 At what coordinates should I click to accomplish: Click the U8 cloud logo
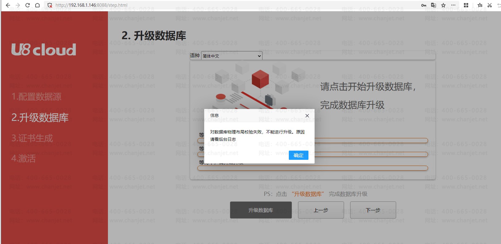[44, 50]
